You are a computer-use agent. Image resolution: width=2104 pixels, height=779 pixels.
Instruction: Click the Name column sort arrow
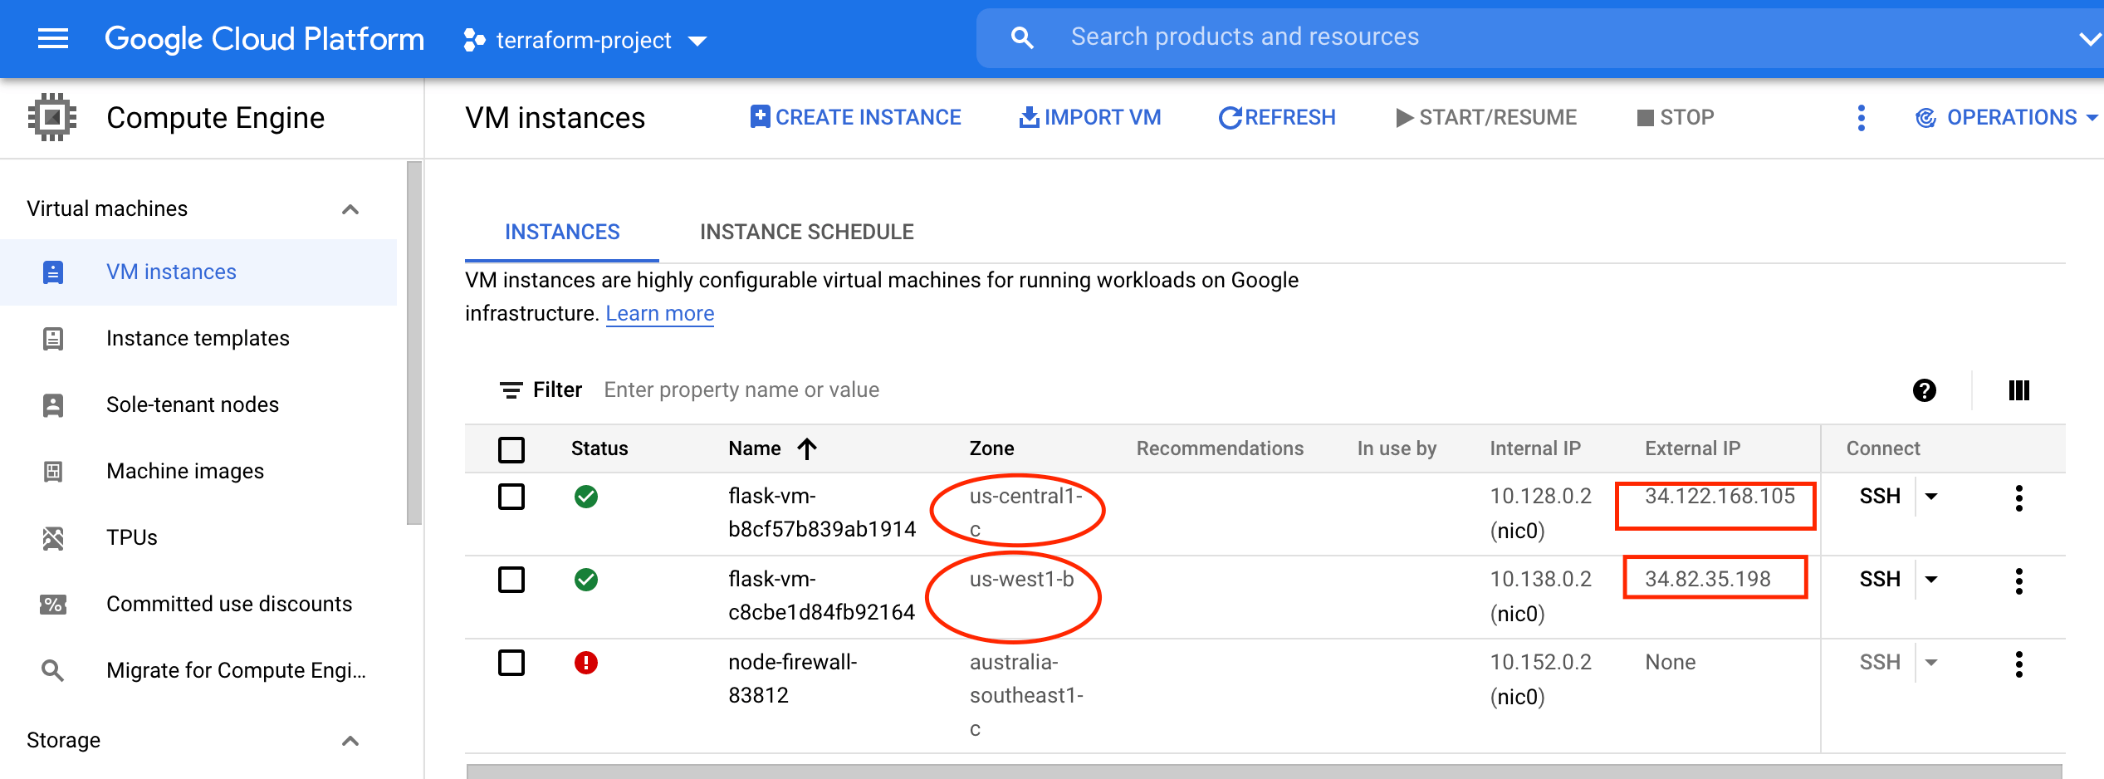(x=807, y=448)
